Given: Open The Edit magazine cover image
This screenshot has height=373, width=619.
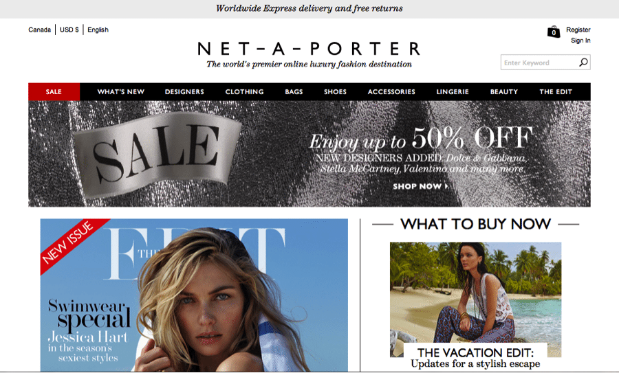Looking at the screenshot, I should point(194,295).
